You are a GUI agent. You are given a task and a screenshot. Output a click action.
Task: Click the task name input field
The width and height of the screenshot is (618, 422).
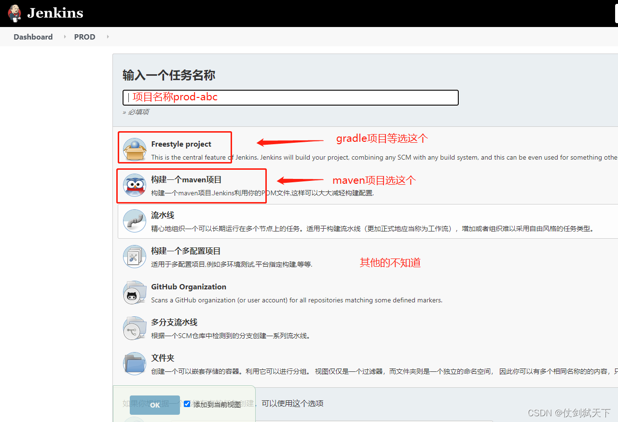coord(290,97)
